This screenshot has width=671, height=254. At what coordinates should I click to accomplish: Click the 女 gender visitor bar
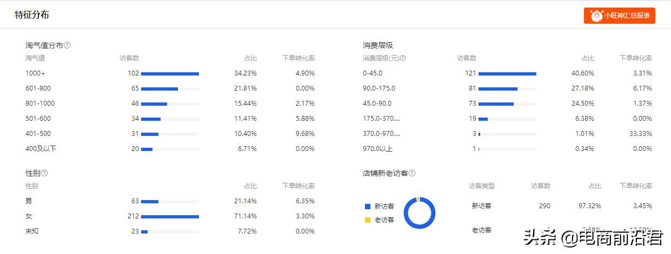[x=170, y=217]
